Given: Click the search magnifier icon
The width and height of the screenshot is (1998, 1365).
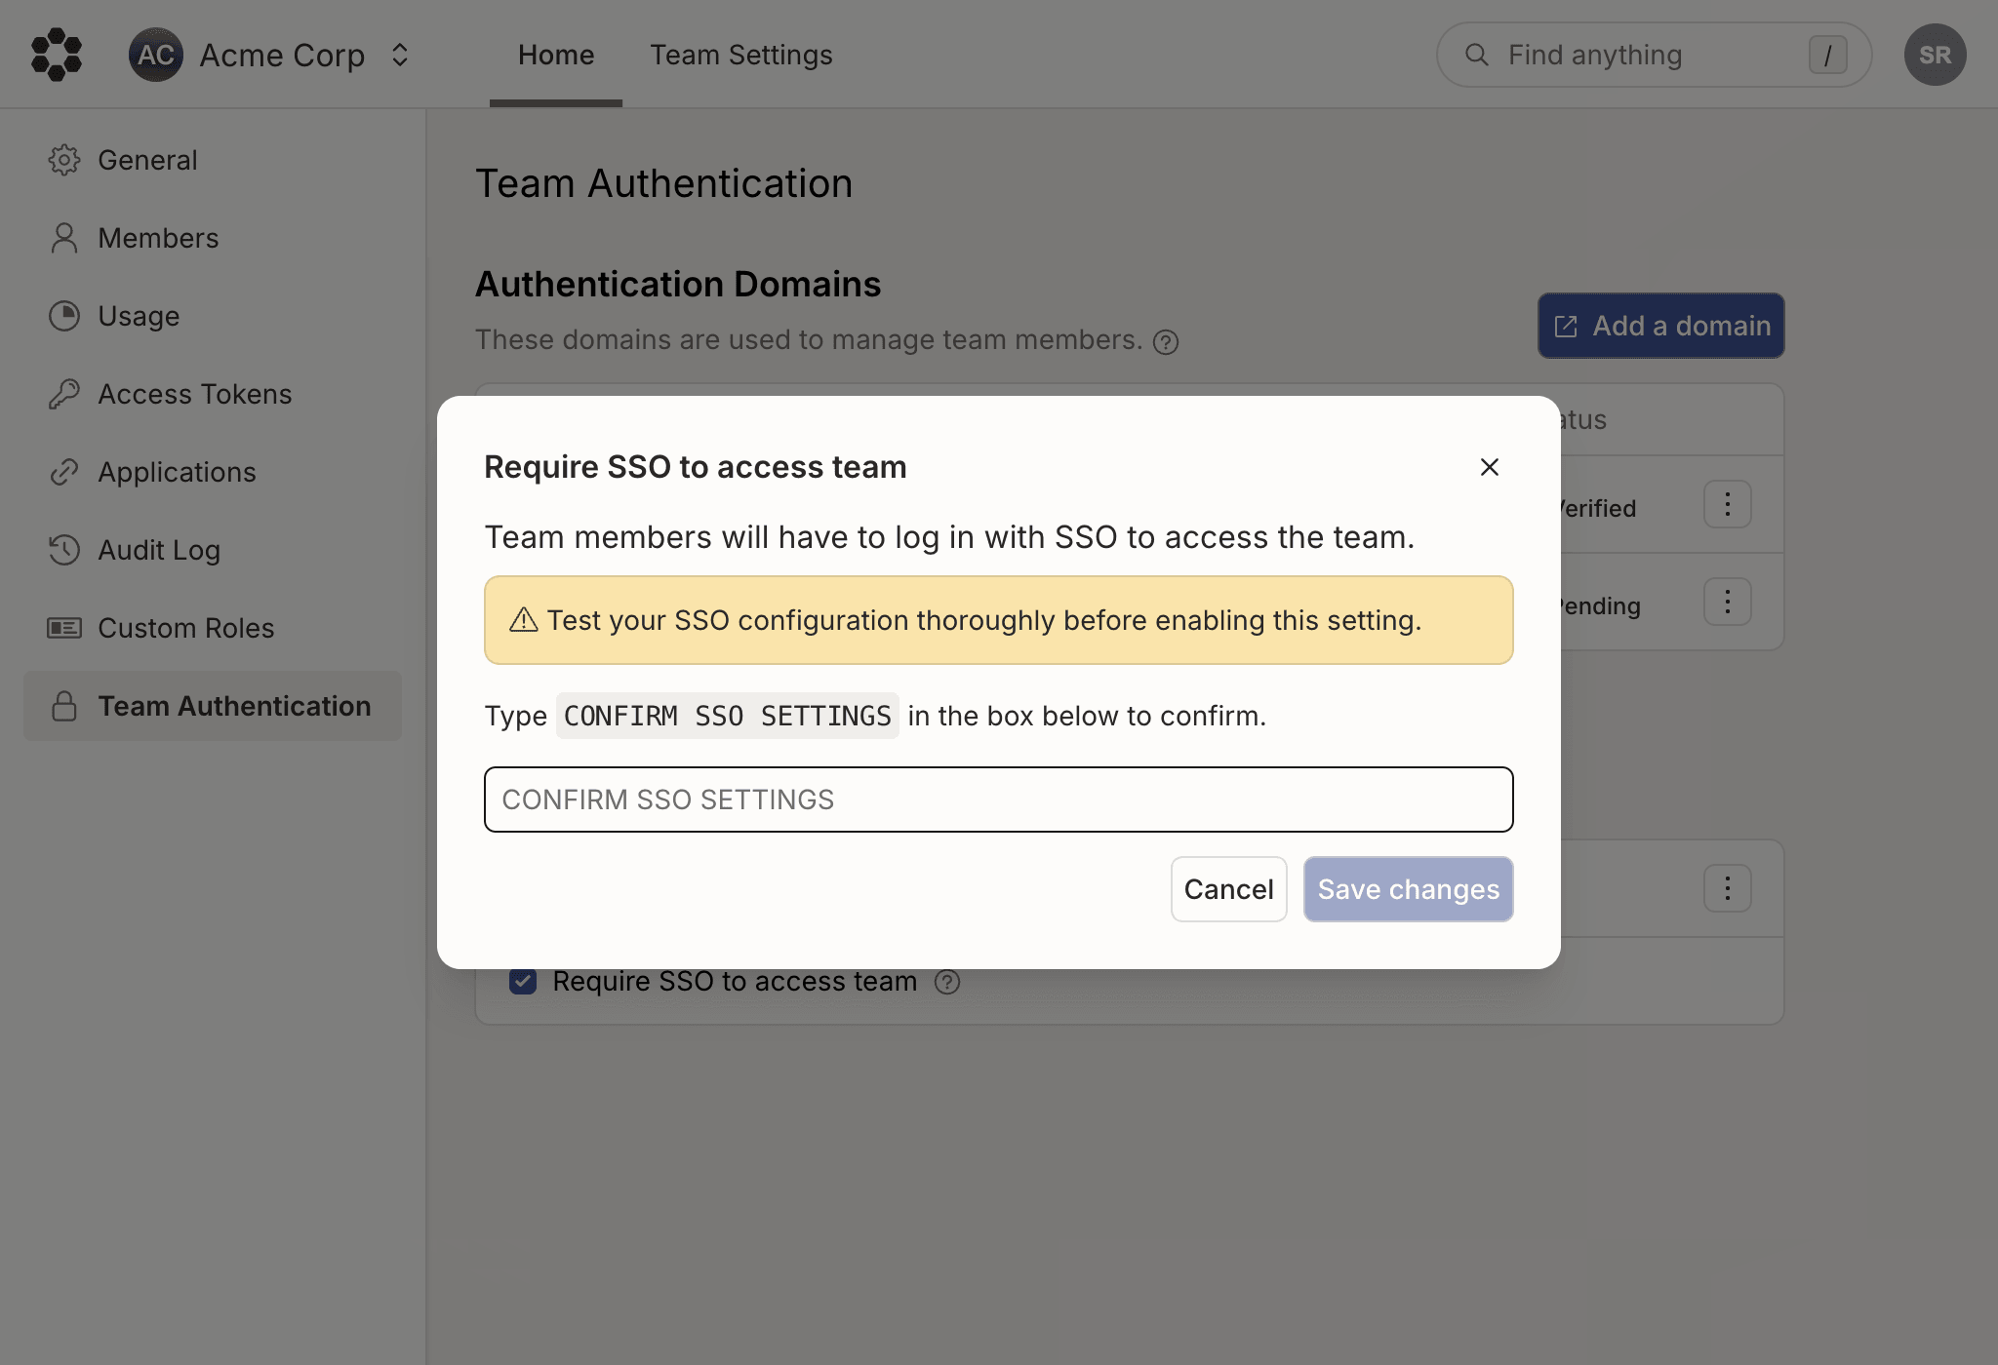Looking at the screenshot, I should pyautogui.click(x=1477, y=55).
